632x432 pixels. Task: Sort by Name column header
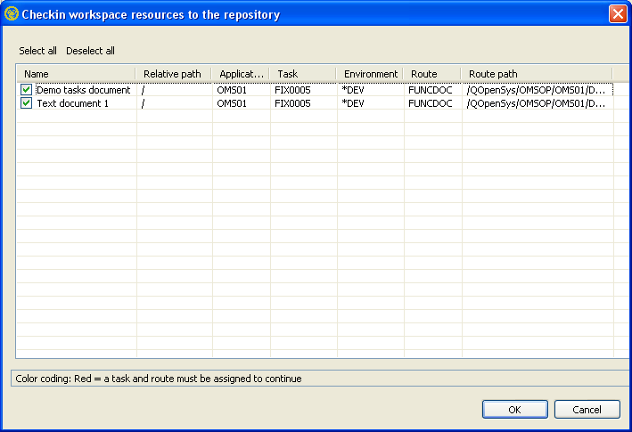[76, 74]
